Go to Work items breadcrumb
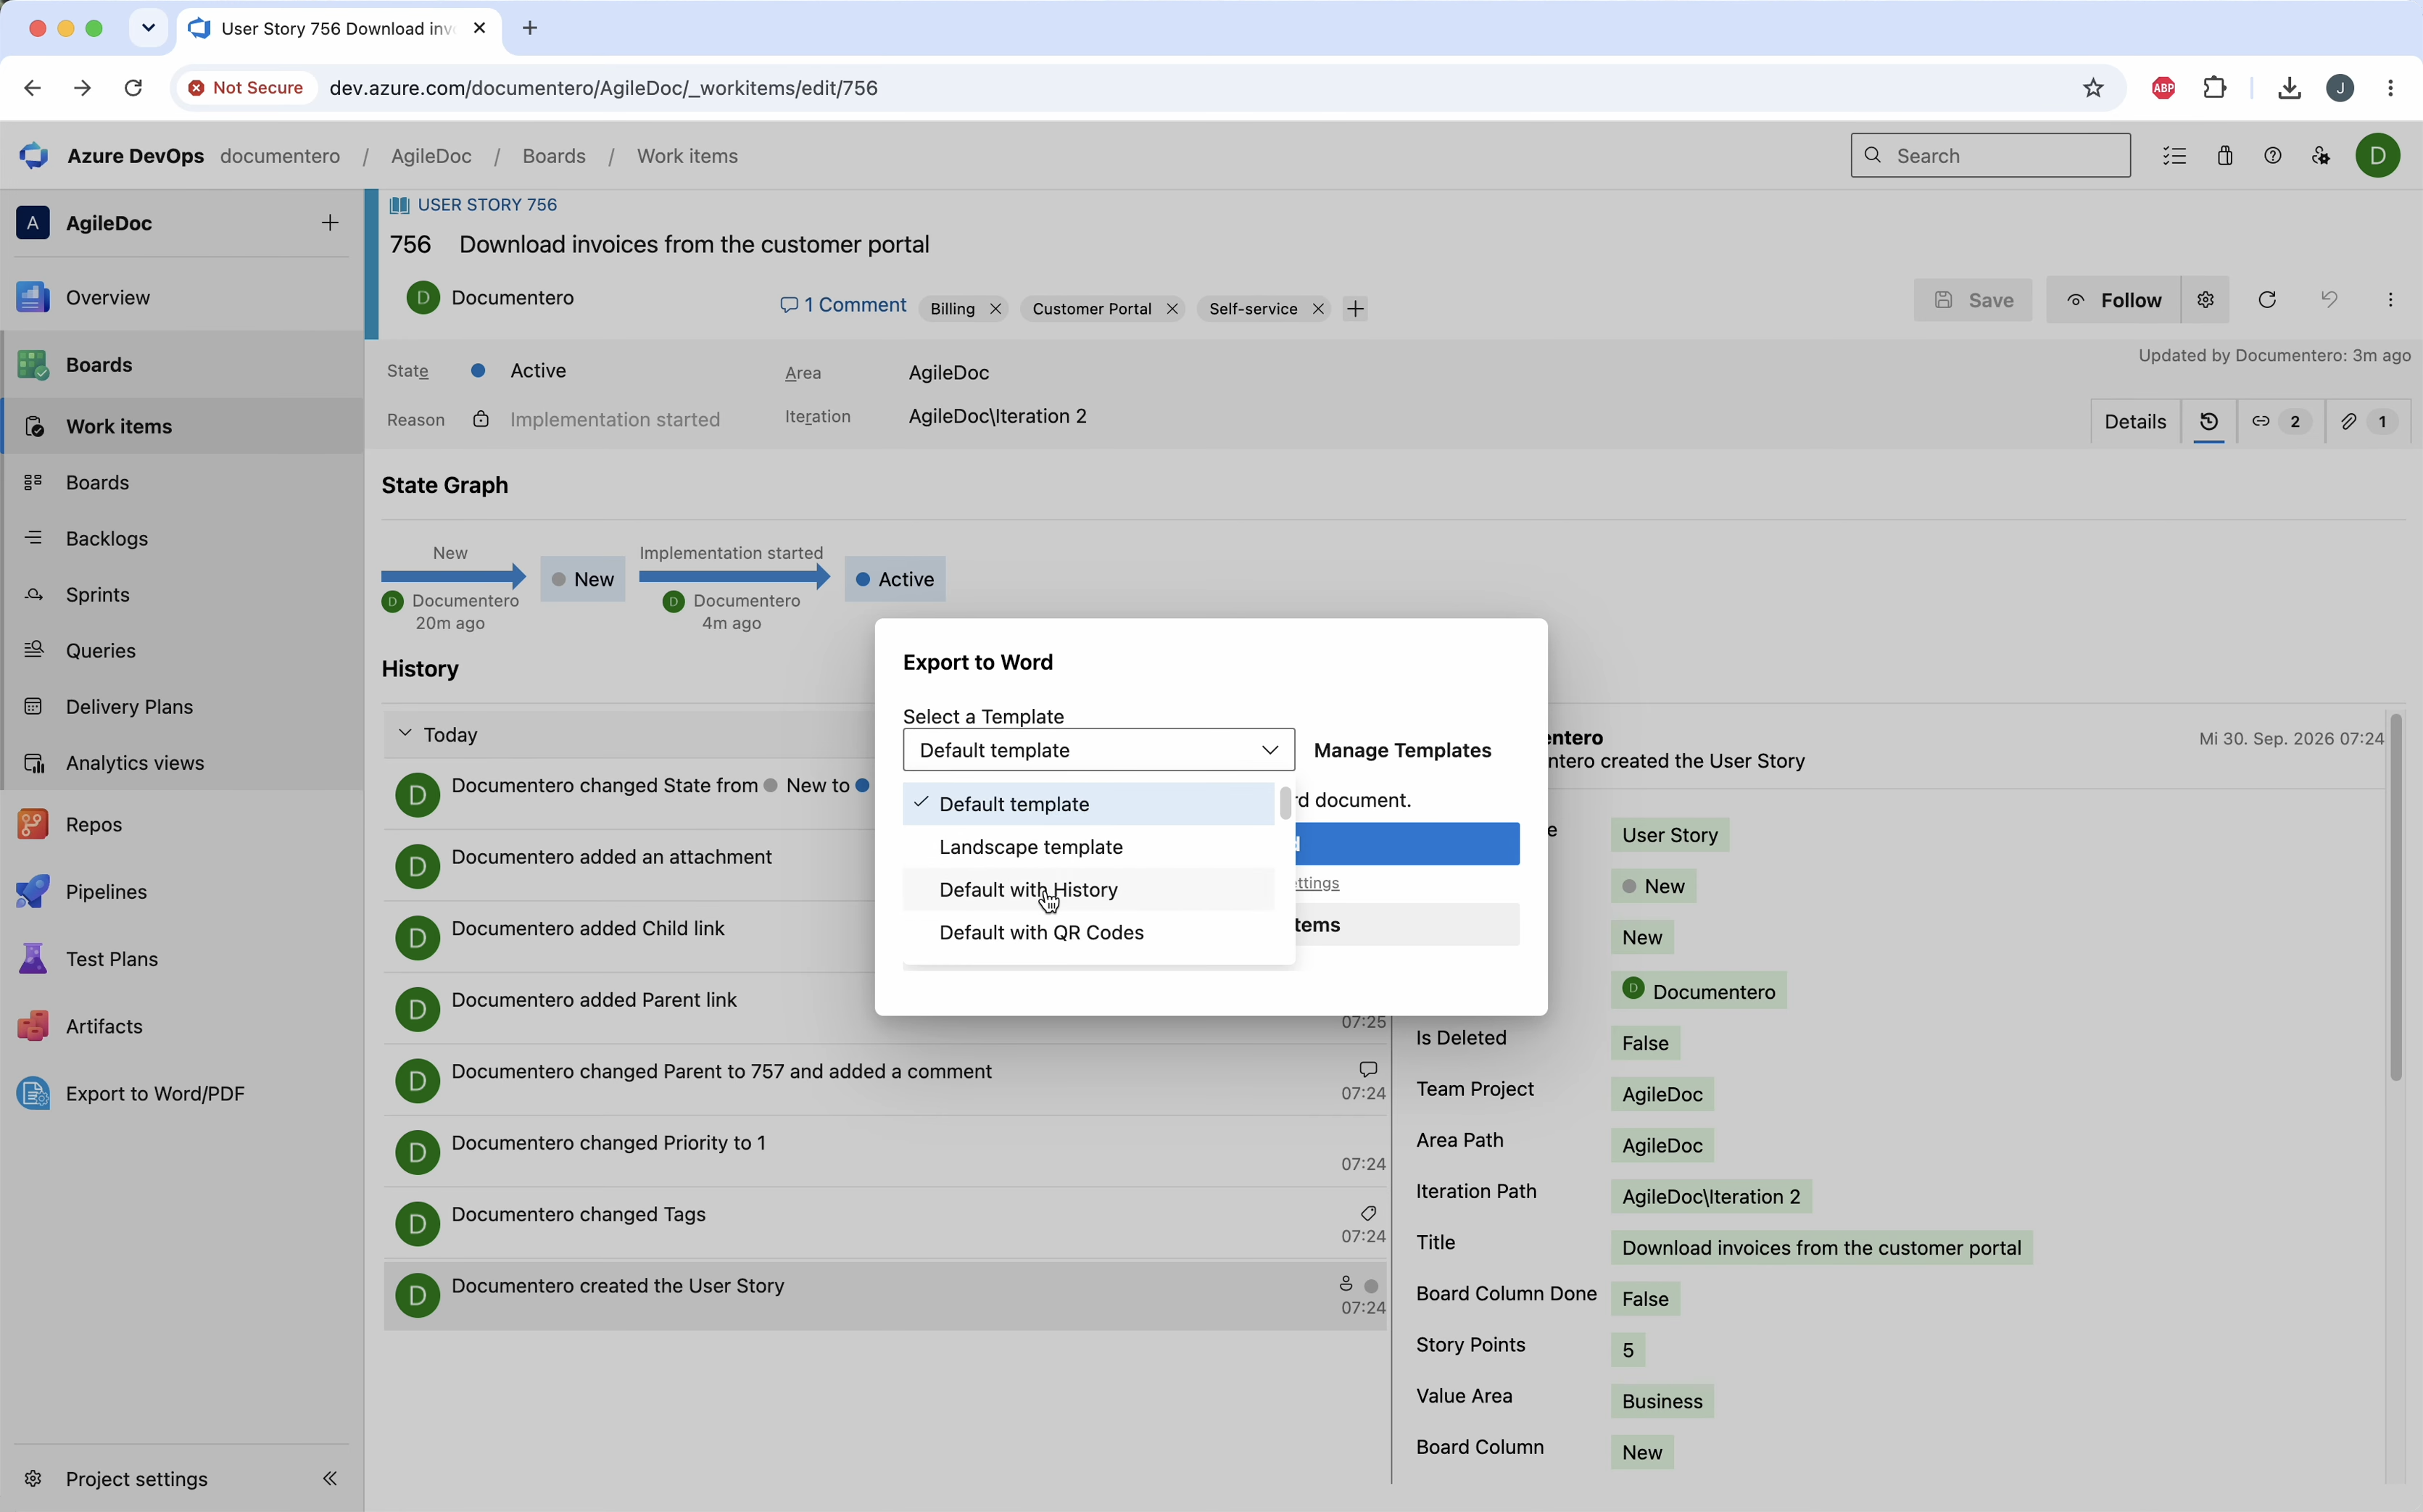Viewport: 2423px width, 1512px height. pos(687,156)
